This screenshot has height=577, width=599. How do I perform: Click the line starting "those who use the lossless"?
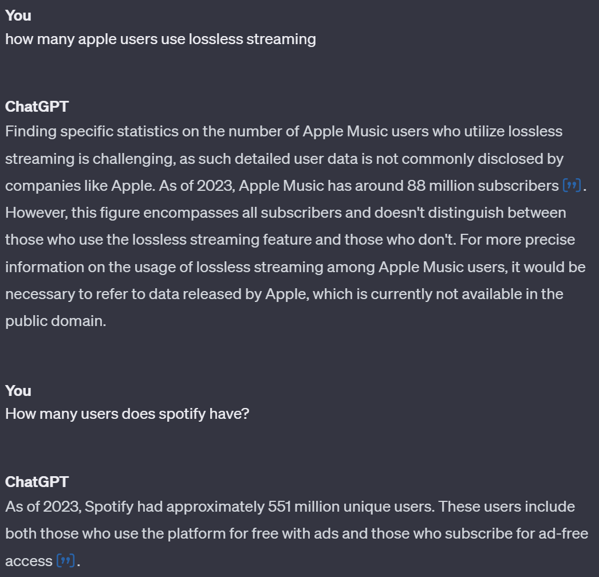click(x=290, y=240)
